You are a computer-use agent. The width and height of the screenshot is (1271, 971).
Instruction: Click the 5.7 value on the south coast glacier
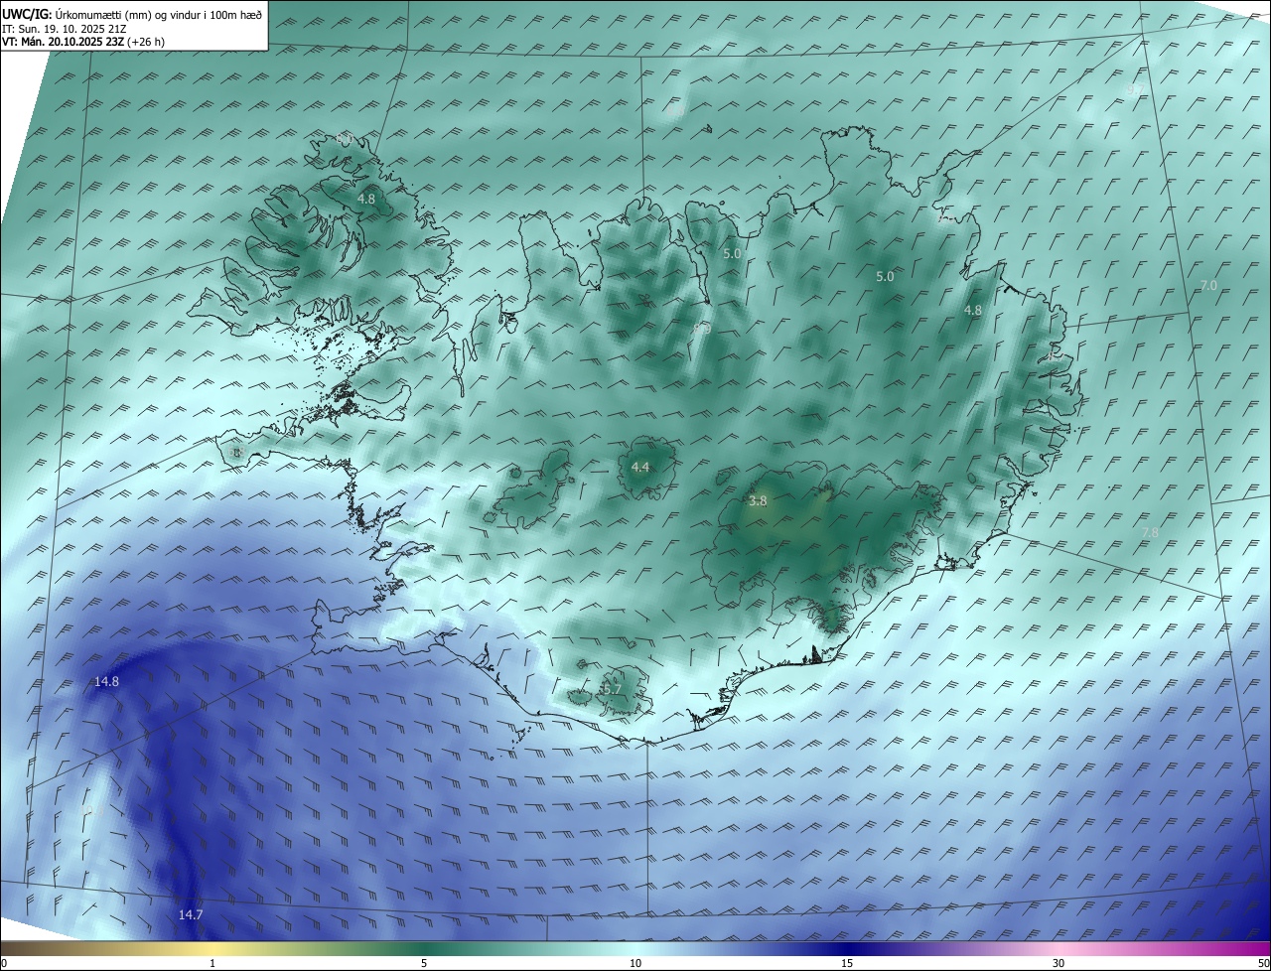(612, 689)
